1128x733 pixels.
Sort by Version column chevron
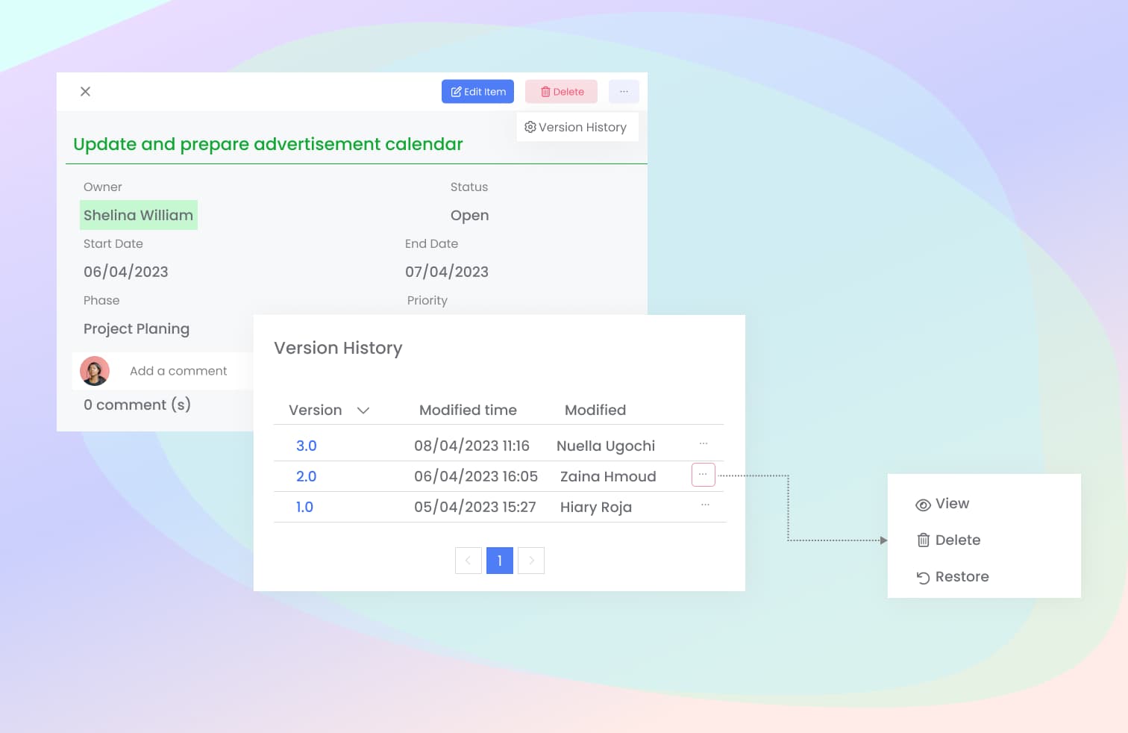[x=363, y=411]
